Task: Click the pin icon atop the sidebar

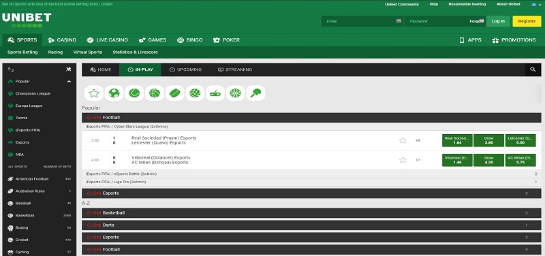Action: tap(69, 69)
